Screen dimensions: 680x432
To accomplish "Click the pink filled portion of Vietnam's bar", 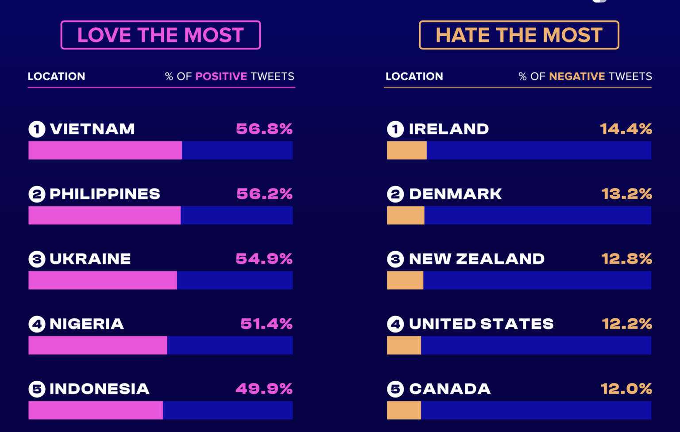I will pos(105,150).
